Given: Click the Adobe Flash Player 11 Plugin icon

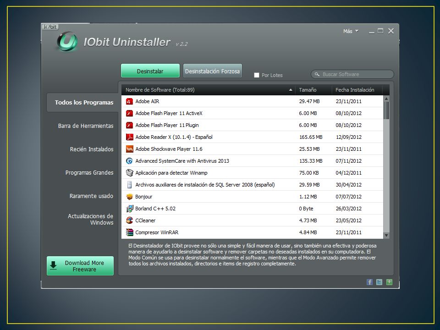Looking at the screenshot, I should point(129,125).
